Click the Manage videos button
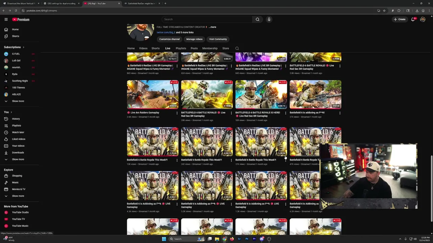Viewport: 433px width, 243px height. pyautogui.click(x=194, y=39)
